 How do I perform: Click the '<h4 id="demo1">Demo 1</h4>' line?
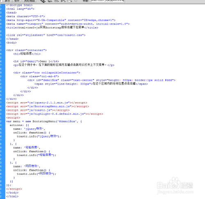(x=36, y=62)
